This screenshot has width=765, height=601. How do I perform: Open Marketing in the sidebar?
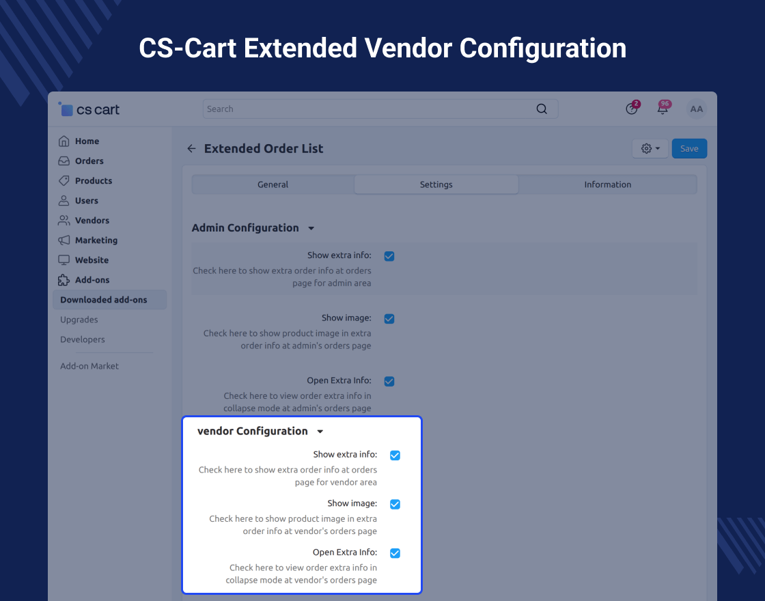[x=96, y=240]
